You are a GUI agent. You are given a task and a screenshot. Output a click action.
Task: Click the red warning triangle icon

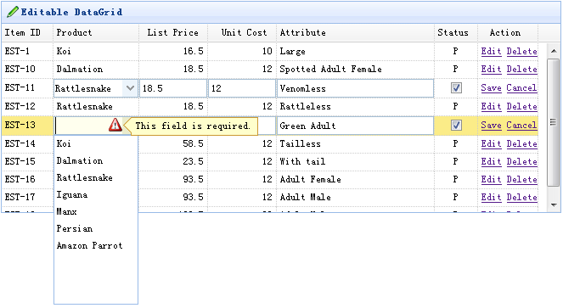pyautogui.click(x=115, y=125)
